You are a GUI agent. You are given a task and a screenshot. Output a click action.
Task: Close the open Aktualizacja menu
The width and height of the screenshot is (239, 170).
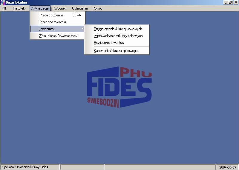(40, 8)
